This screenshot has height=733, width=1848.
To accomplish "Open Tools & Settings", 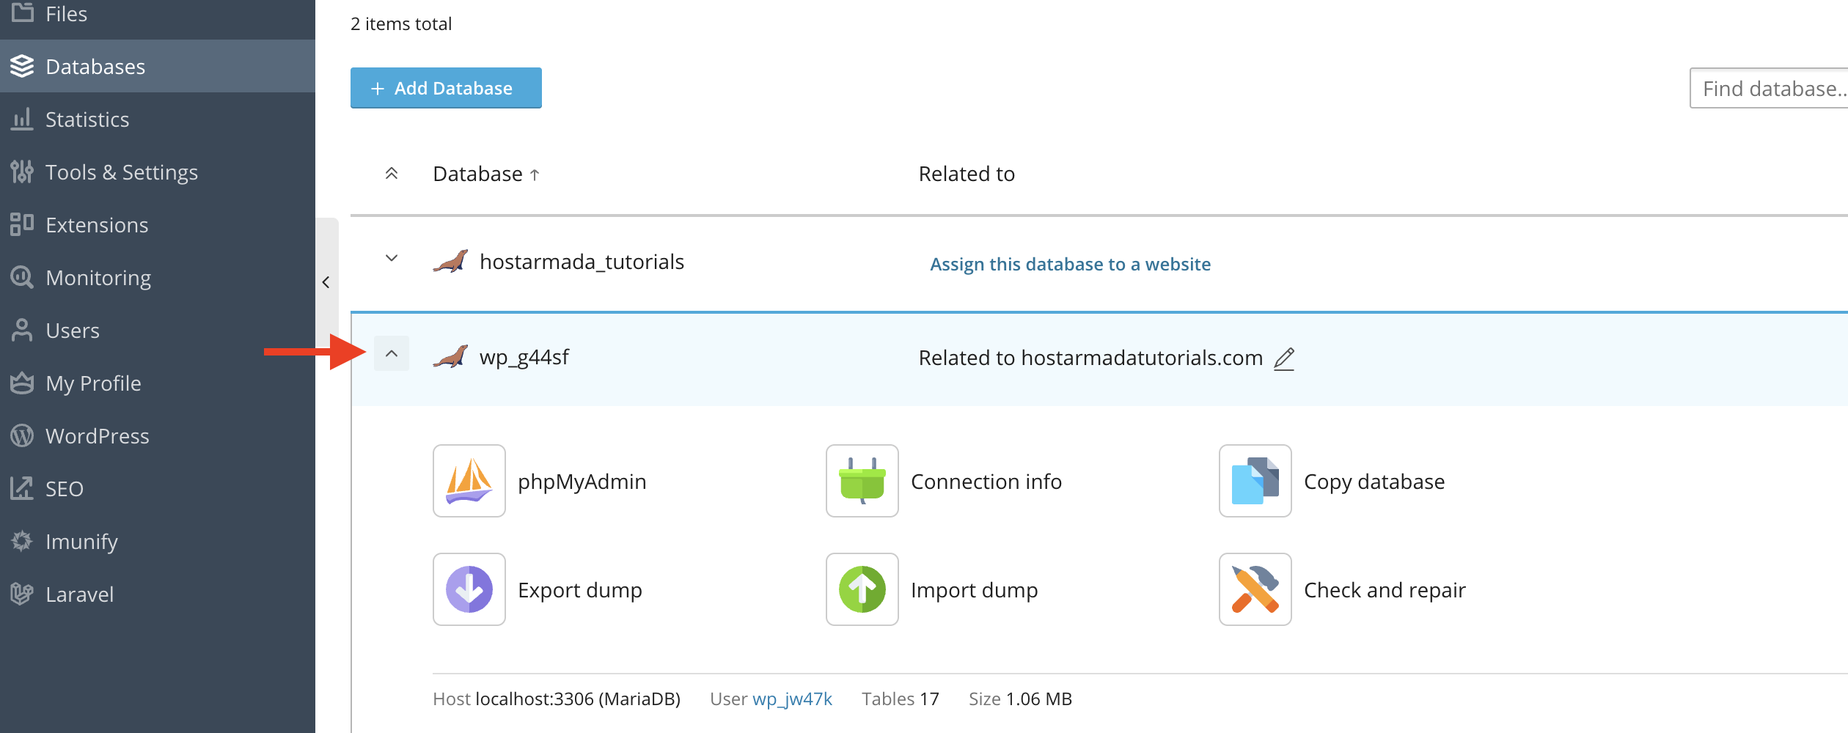I will (121, 172).
